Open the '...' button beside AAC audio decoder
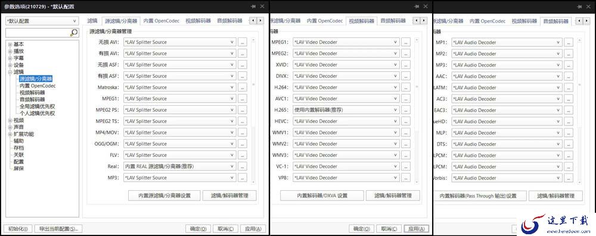This screenshot has height=236, width=596. point(568,76)
